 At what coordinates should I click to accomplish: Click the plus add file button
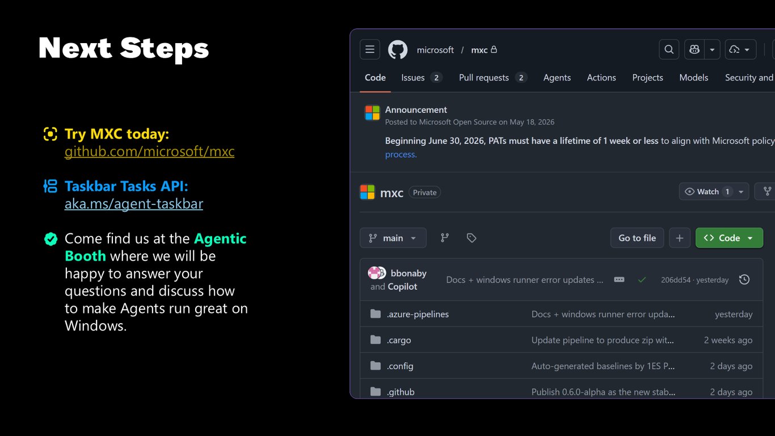click(680, 238)
